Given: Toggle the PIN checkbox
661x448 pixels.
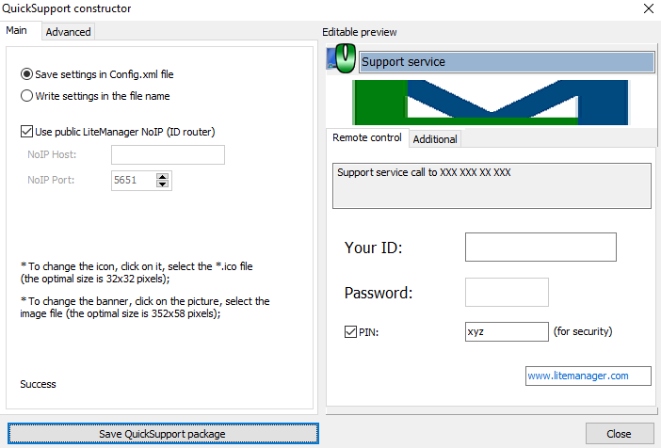Looking at the screenshot, I should pos(350,332).
